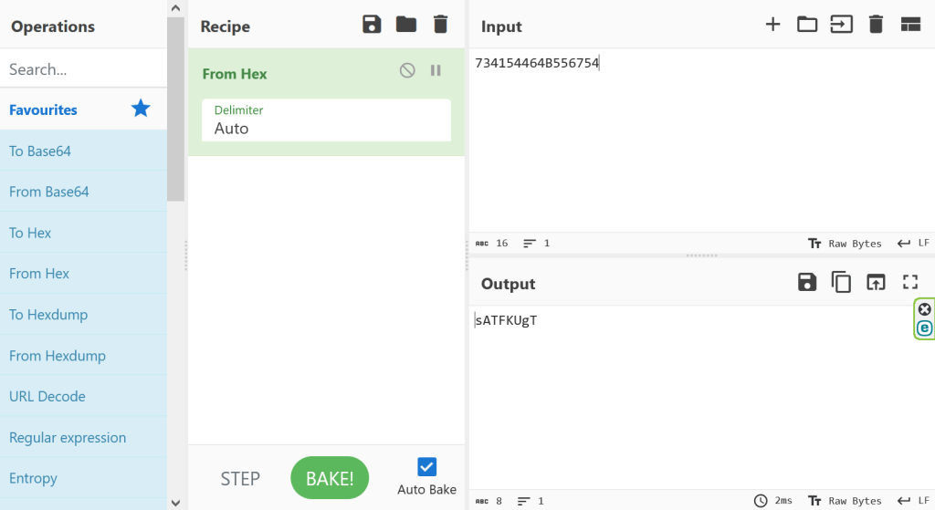Screen dimensions: 935x510
Task: Open the Delimiter dropdown
Action: click(x=326, y=120)
